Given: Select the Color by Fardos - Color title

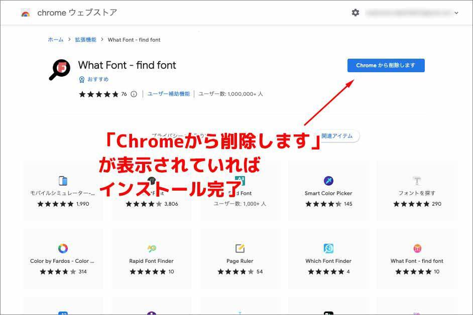Looking at the screenshot, I should tap(62, 261).
